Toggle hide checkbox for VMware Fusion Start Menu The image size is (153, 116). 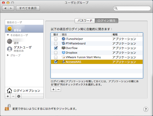point(56,57)
